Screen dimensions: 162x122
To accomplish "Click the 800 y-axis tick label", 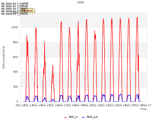I will [15, 42].
